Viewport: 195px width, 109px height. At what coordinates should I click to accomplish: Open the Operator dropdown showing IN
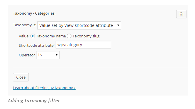48,55
